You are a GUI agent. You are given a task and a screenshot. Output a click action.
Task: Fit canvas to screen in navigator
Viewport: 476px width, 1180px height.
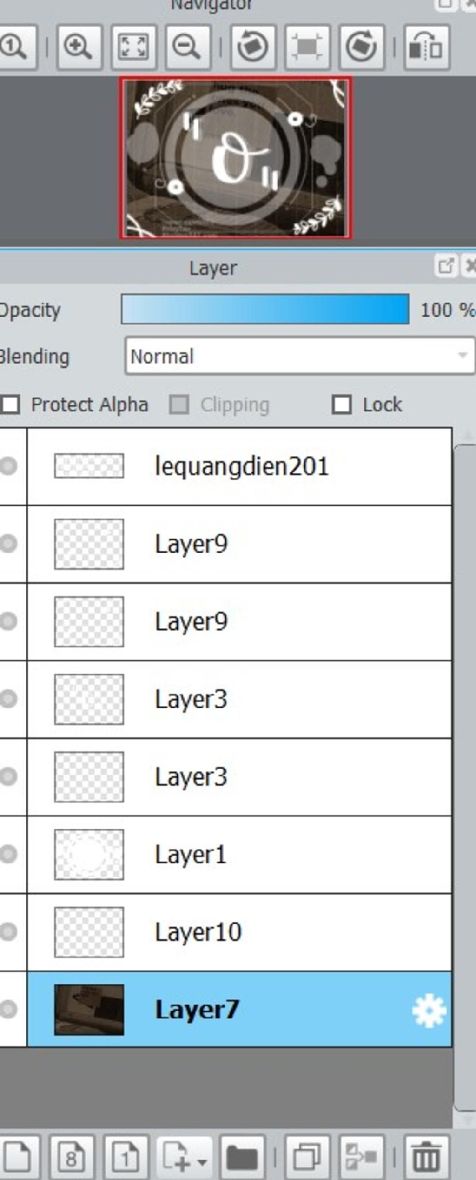coord(133,47)
